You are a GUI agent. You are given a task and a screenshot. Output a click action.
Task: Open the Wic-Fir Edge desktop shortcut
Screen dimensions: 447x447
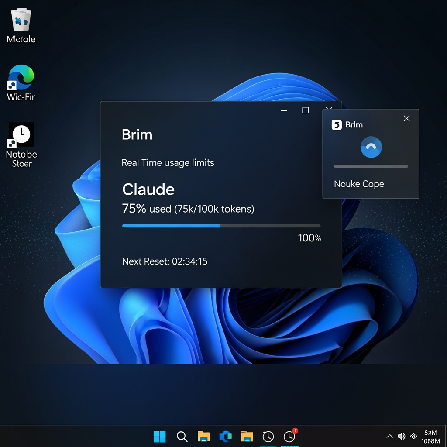coord(21,83)
